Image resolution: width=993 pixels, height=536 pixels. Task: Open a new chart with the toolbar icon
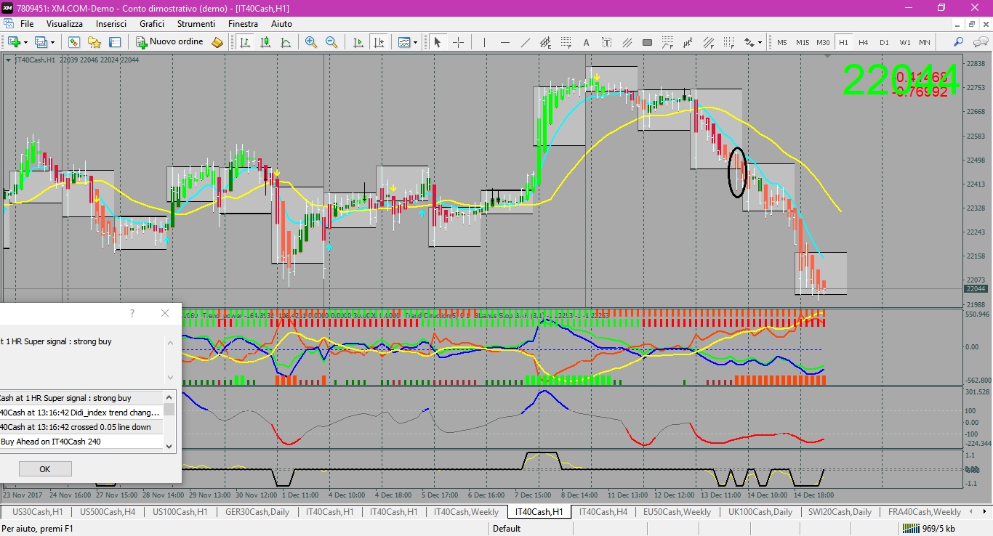pos(14,42)
